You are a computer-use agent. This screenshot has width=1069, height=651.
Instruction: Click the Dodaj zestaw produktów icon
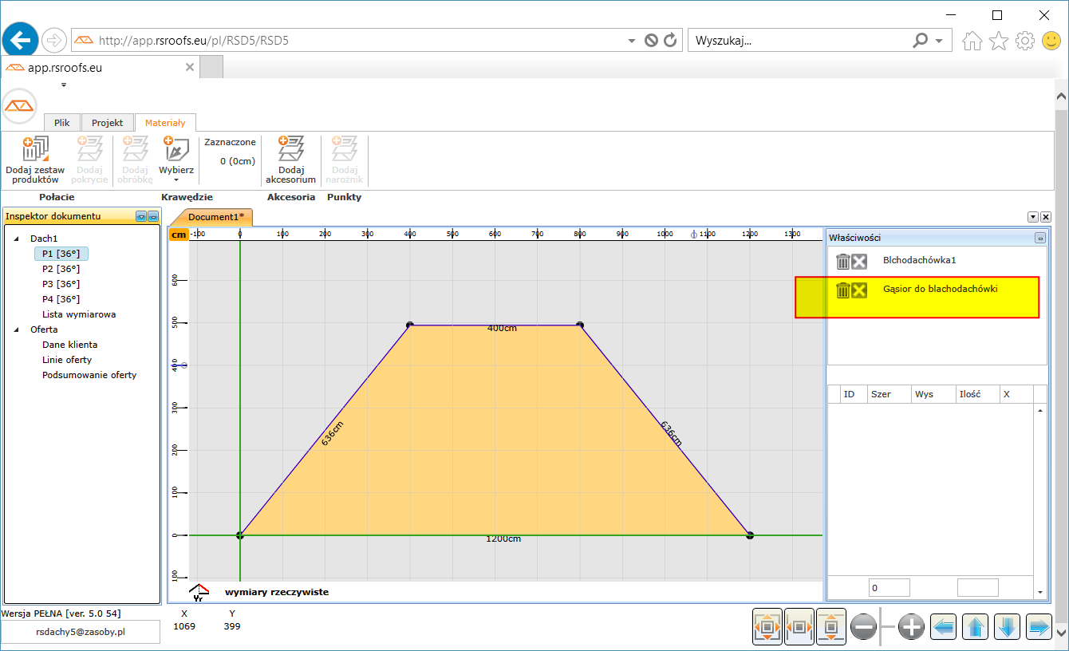(x=35, y=149)
